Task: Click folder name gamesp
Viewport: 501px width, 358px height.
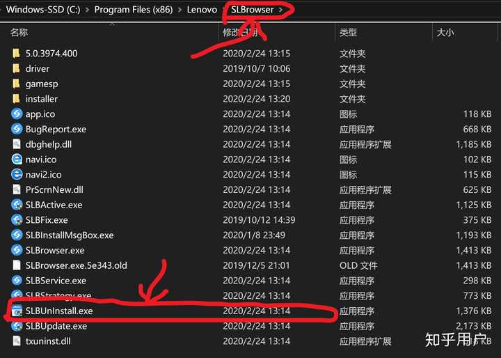Action: (x=42, y=84)
